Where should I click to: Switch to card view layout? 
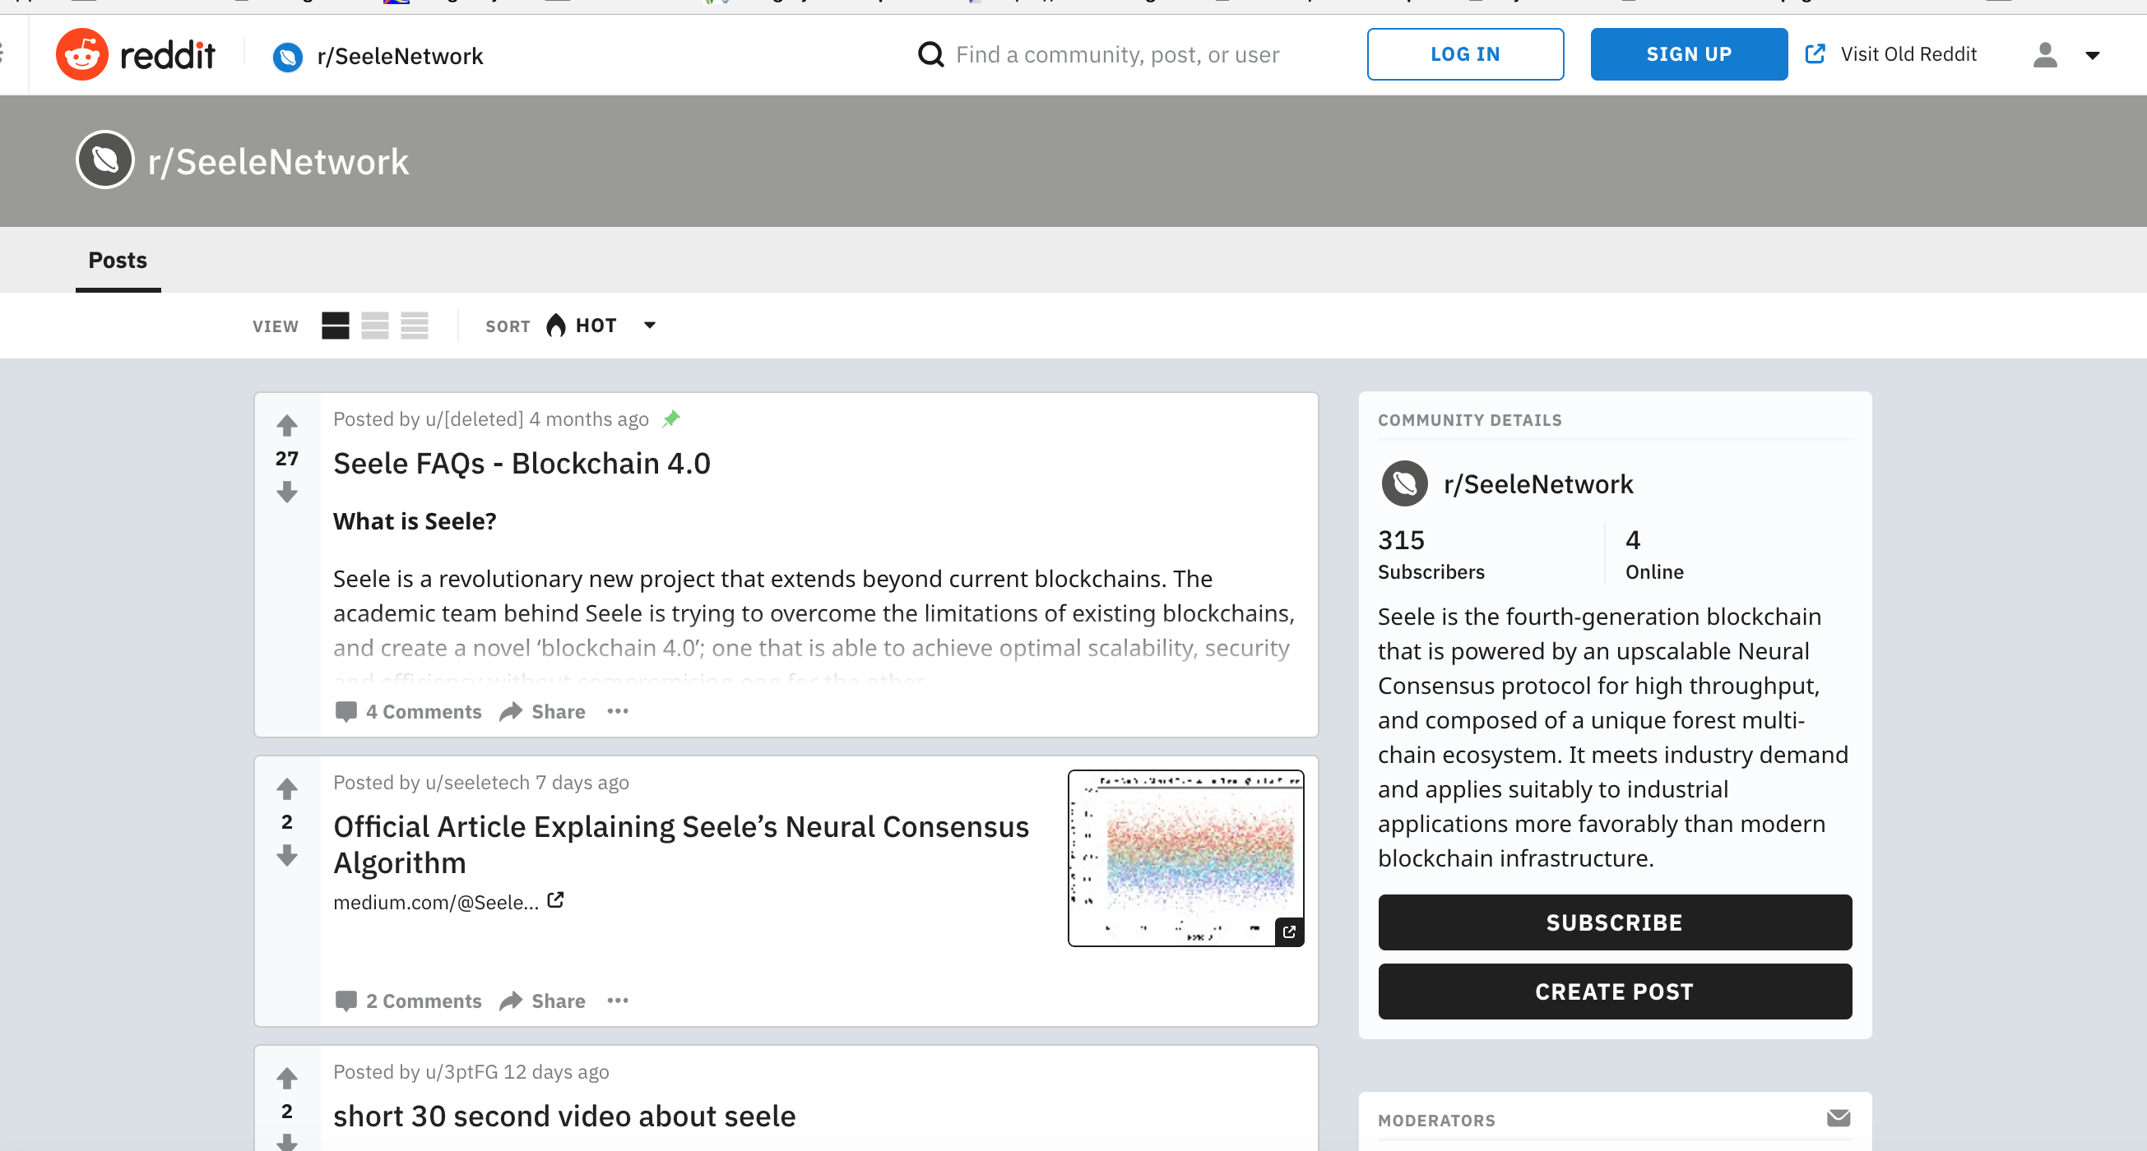tap(335, 326)
